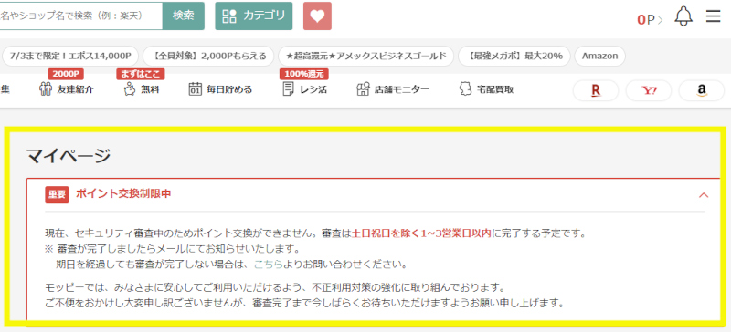731x332 pixels.
Task: Open the アメックスビジネスゴールド promo pill
Action: click(365, 57)
